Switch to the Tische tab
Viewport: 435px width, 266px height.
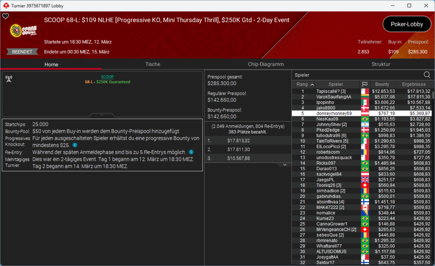coord(153,64)
